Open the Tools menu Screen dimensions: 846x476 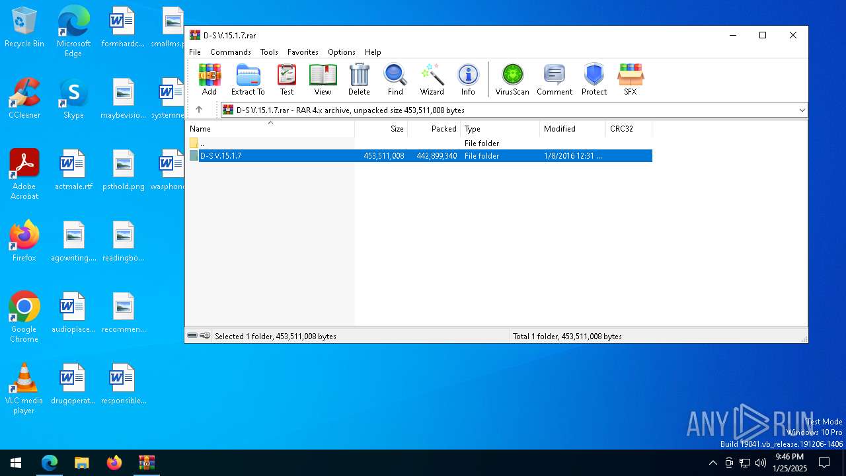pos(269,52)
